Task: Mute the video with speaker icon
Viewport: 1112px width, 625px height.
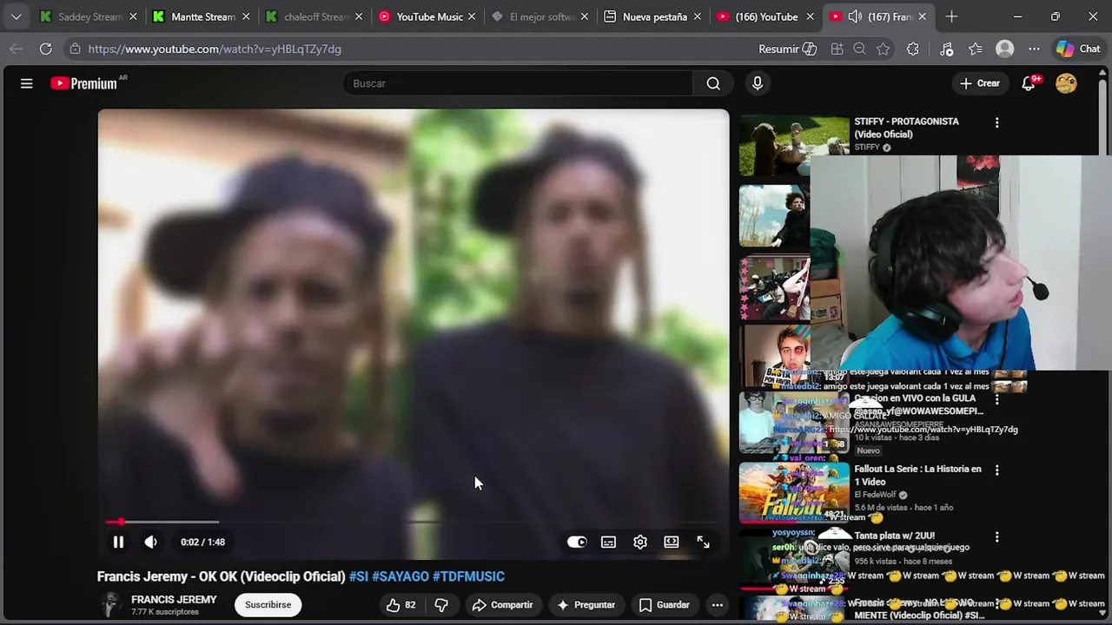Action: point(151,542)
